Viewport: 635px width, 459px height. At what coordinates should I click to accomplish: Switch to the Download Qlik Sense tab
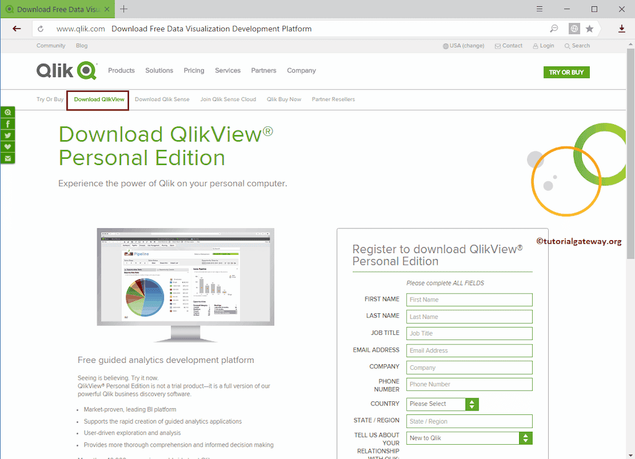tap(162, 99)
